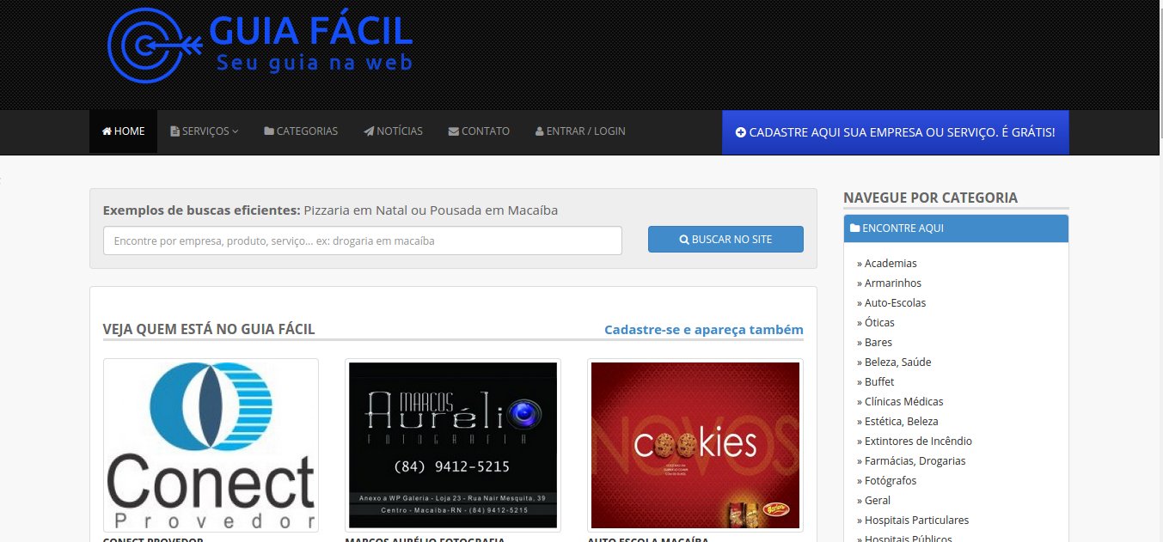Screen dimensions: 1163x542
Task: Click the 'Seu guia na web' tagline text
Action: tap(315, 63)
